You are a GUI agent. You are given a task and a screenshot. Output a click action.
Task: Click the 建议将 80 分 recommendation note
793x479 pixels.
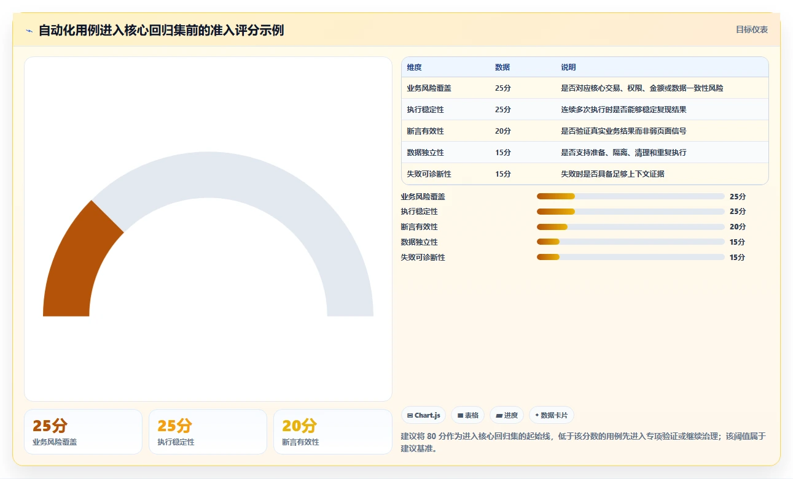point(584,442)
